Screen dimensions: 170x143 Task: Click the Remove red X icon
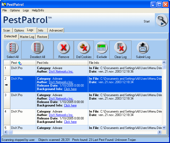(64, 48)
